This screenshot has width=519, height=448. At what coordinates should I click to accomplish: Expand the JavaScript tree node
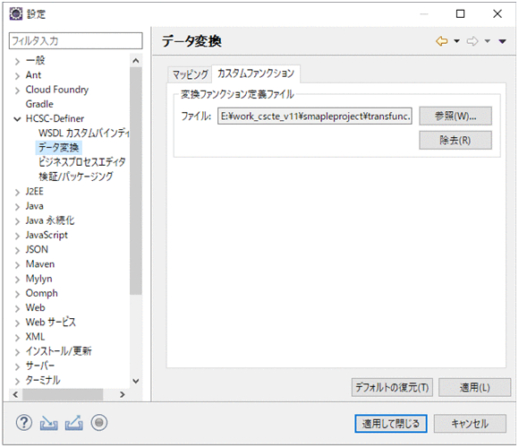pyautogui.click(x=17, y=236)
